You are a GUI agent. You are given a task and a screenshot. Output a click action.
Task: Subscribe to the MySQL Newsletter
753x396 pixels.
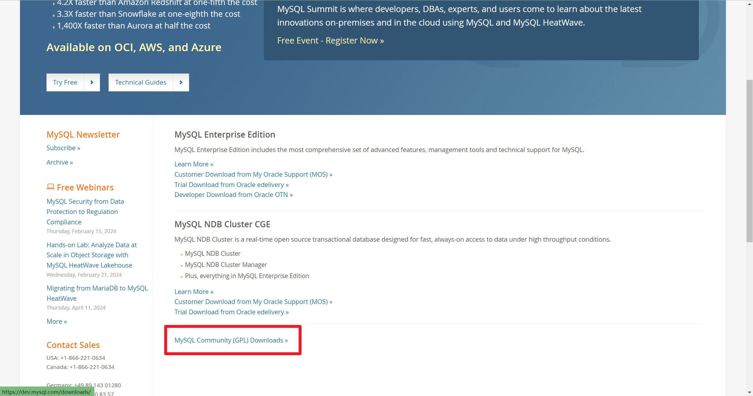(x=63, y=148)
